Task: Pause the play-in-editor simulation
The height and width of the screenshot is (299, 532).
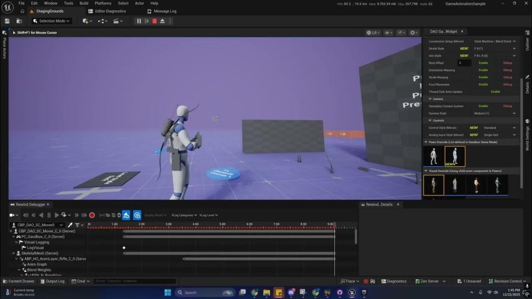Action: click(x=139, y=21)
